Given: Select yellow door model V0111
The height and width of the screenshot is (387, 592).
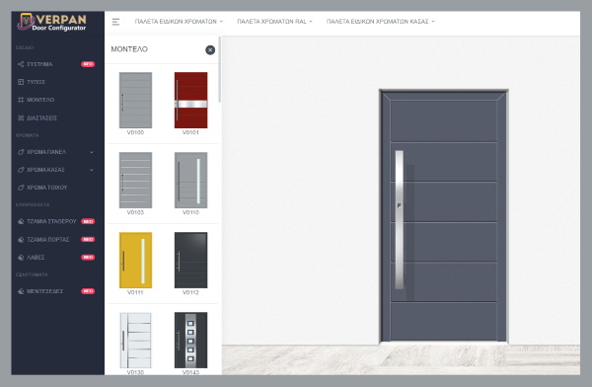Looking at the screenshot, I should click(x=135, y=261).
